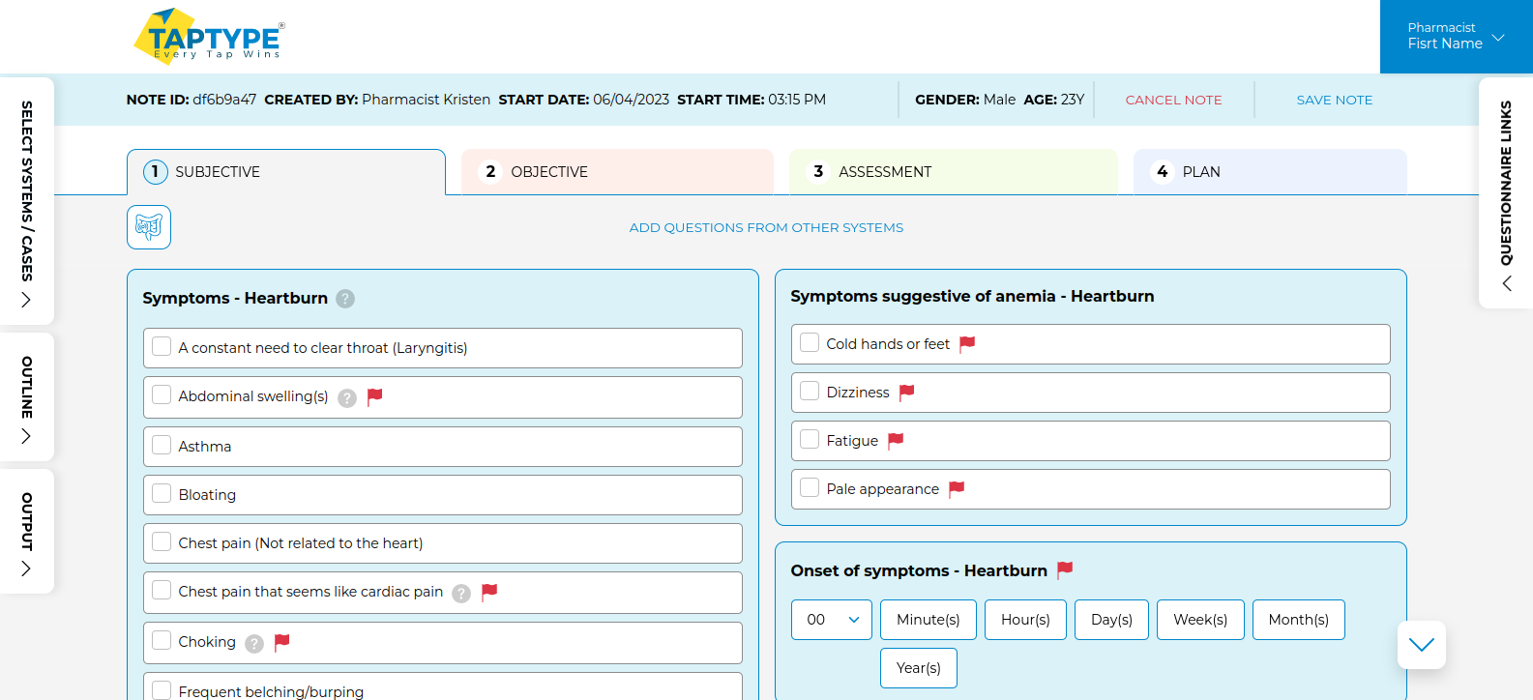Click the red flag beside Dizziness

[x=906, y=393]
